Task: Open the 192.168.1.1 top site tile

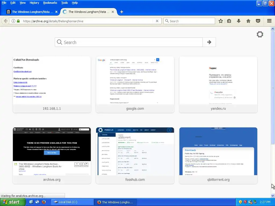Action: point(52,84)
